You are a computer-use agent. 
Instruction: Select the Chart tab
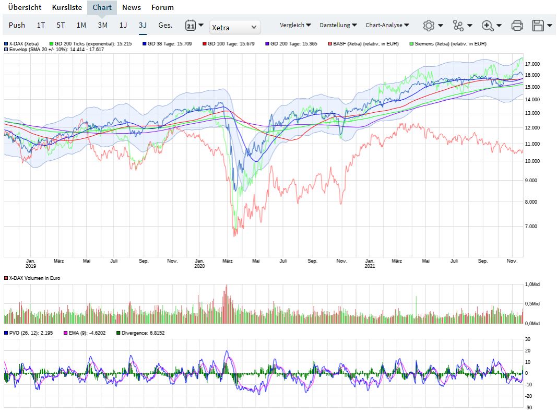pyautogui.click(x=102, y=7)
